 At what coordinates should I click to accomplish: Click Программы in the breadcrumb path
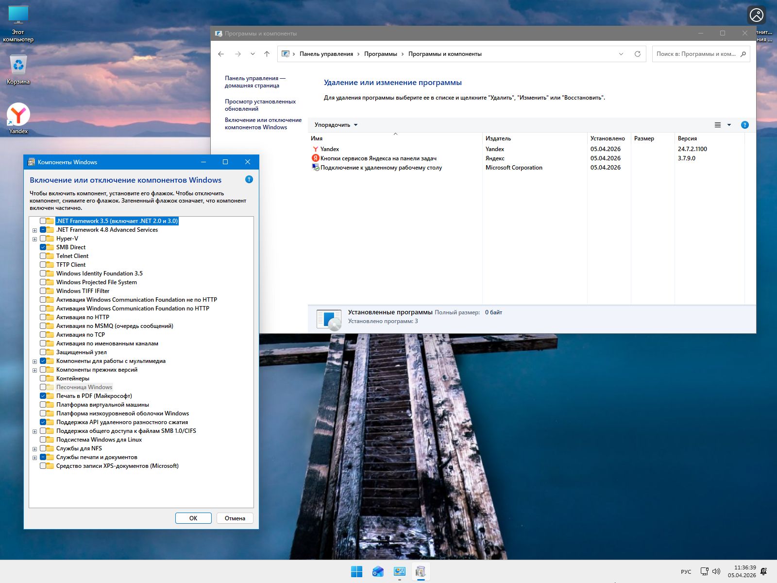click(380, 54)
